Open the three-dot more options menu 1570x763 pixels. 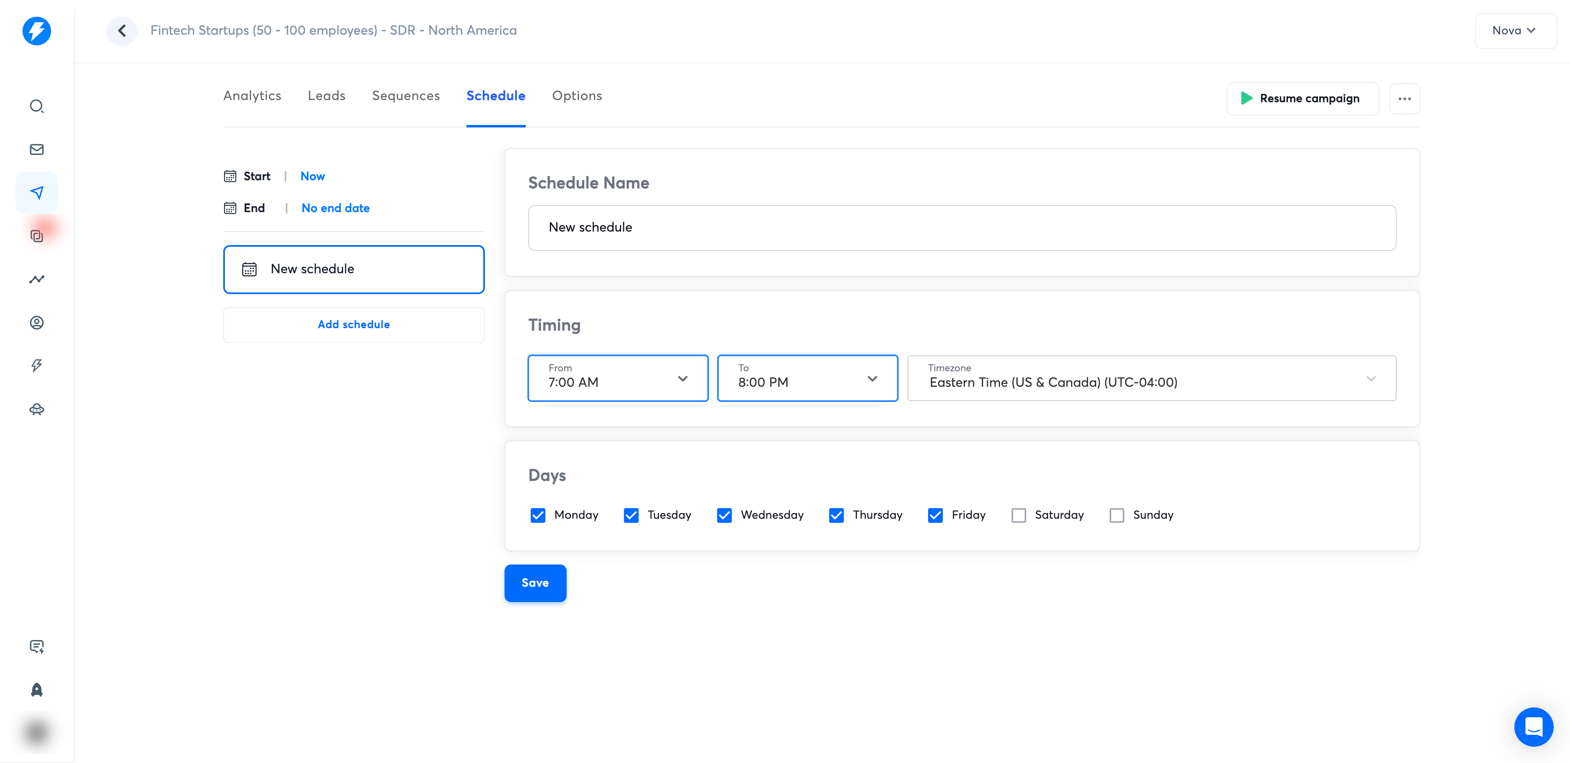coord(1404,99)
